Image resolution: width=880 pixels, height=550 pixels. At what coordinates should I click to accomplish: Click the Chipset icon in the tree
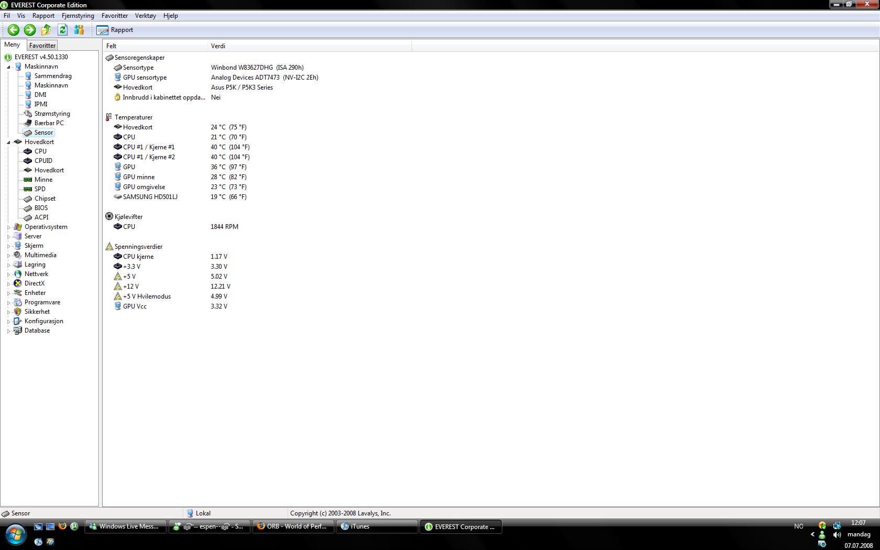(28, 199)
